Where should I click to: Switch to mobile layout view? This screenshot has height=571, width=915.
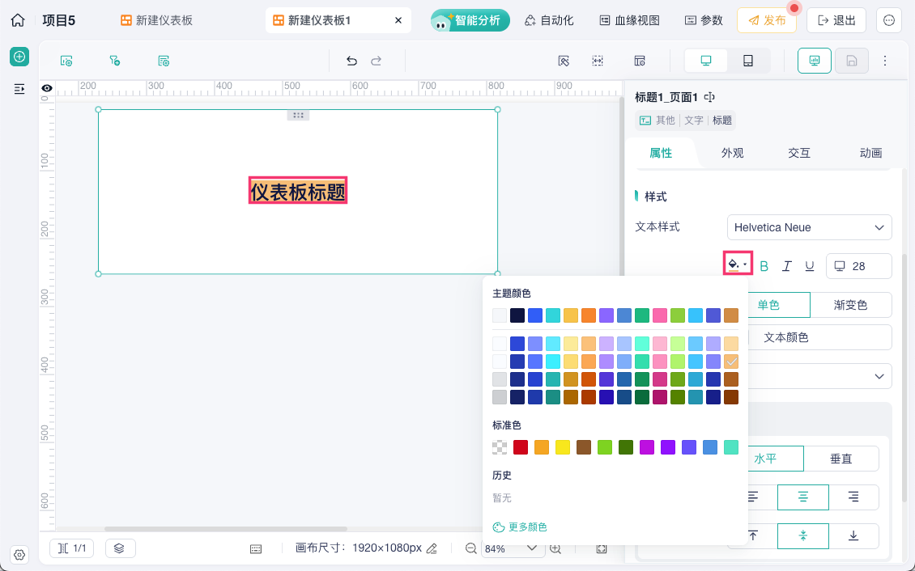tap(748, 61)
